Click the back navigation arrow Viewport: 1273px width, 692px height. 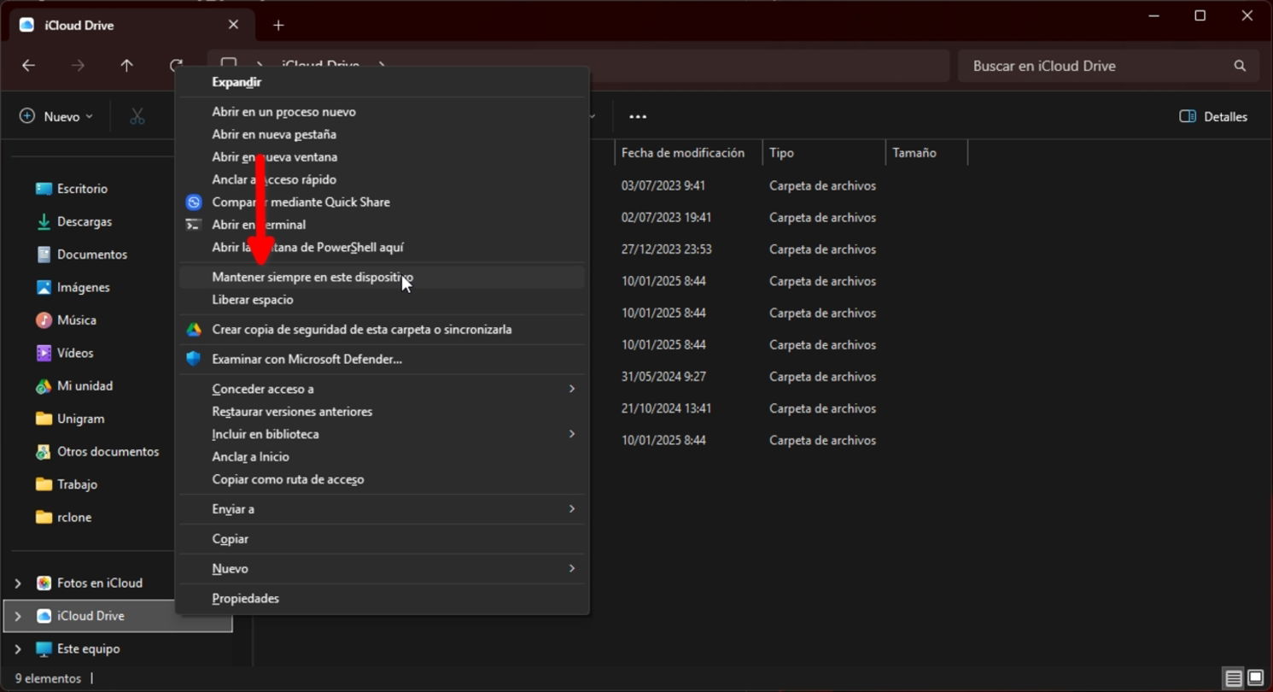(28, 66)
